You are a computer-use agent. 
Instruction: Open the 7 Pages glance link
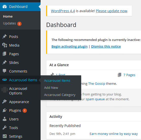tap(129, 75)
